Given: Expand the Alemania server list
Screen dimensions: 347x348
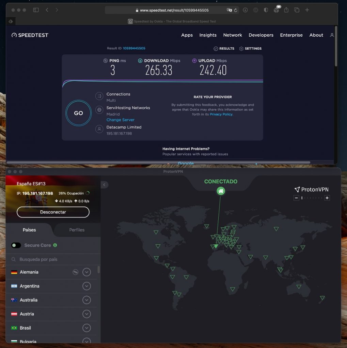Looking at the screenshot, I should click(86, 272).
